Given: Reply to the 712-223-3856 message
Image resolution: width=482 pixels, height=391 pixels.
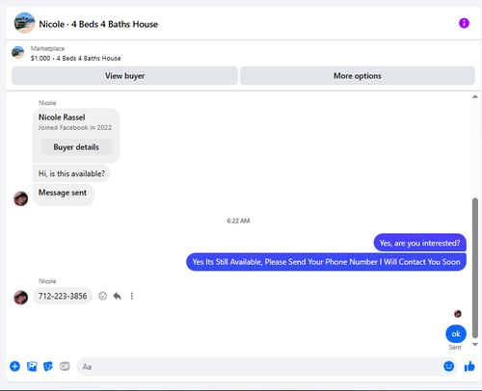Looking at the screenshot, I should [x=118, y=296].
